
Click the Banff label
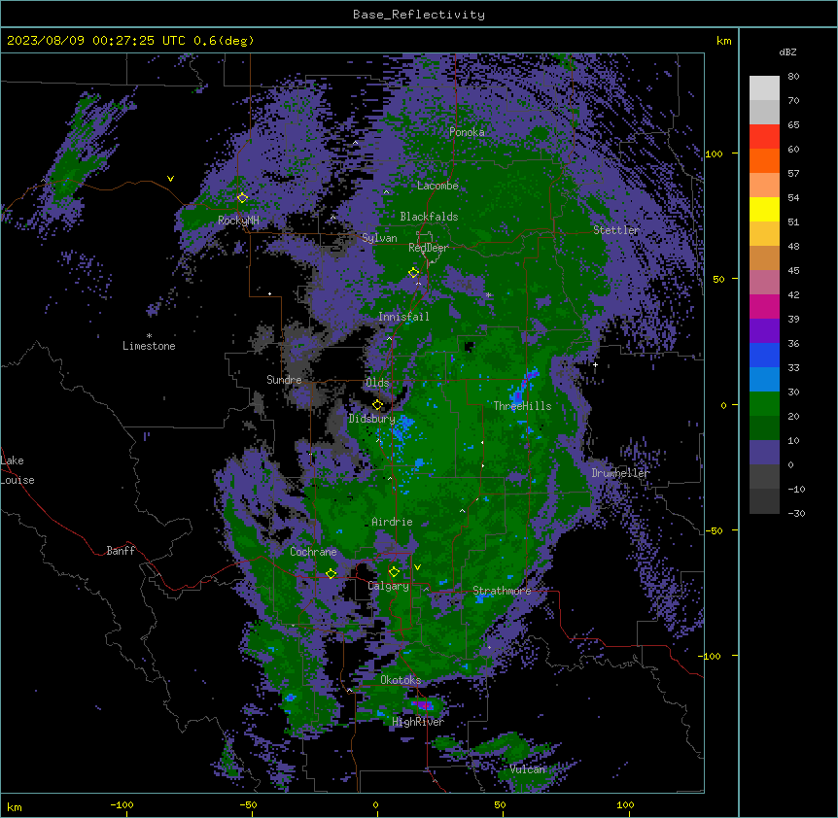(121, 551)
